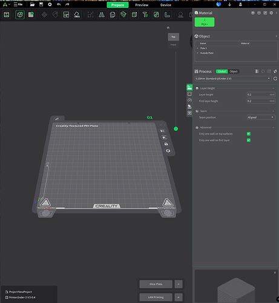
Task: Click the Slice Plate button
Action: (156, 284)
